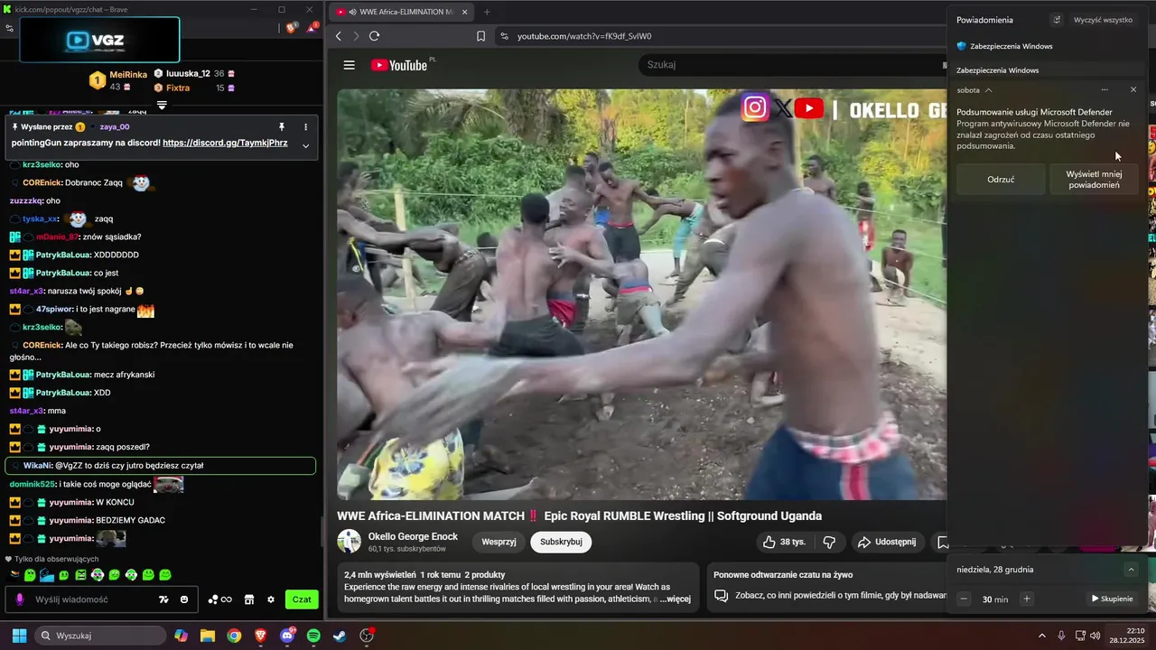Screen dimensions: 1156x650
Task: Open Brave Shields icon in Kick chat window
Action: [x=292, y=28]
